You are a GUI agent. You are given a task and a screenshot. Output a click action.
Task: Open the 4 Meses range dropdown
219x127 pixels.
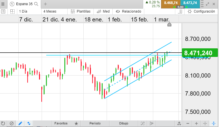pos(55,11)
